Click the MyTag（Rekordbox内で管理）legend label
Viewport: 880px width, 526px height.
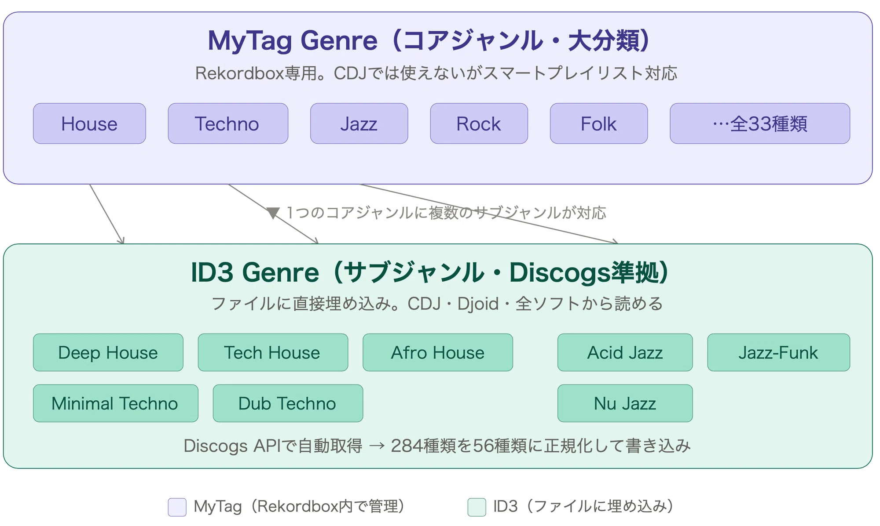click(299, 507)
